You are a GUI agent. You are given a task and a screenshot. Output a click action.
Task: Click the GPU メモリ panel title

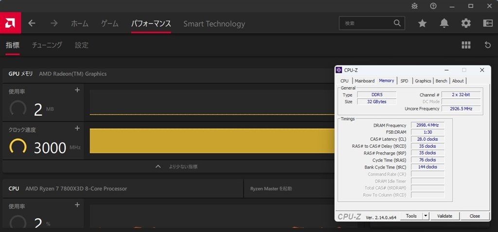pyautogui.click(x=20, y=74)
